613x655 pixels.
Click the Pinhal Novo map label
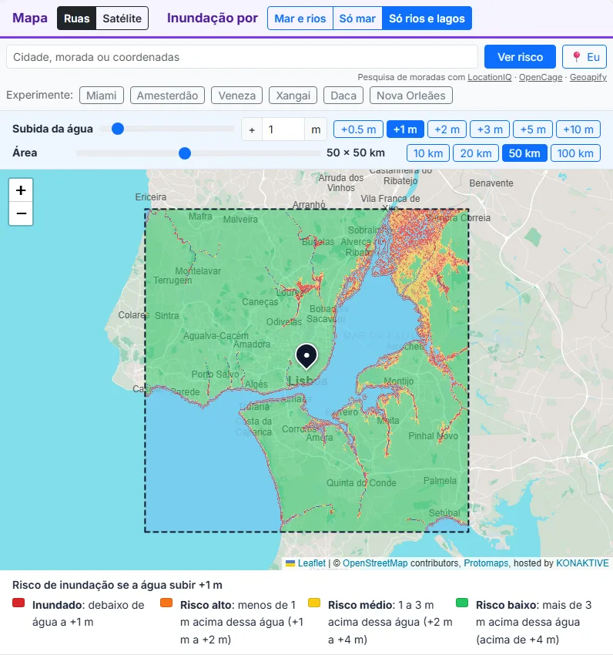coord(433,436)
